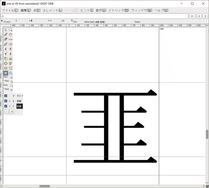Select the Pointer tool
The width and height of the screenshot is (209, 188).
point(5,30)
